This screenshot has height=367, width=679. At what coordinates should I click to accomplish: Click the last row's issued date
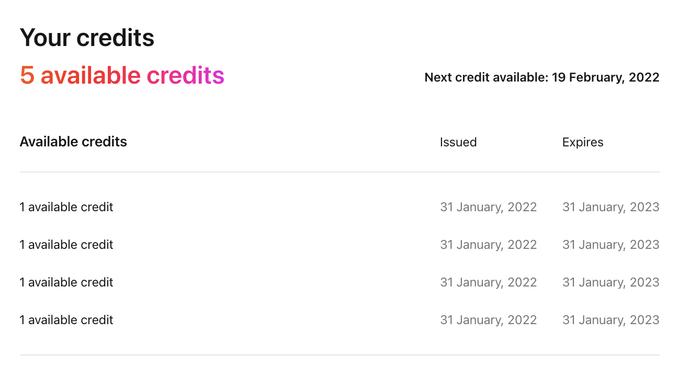(x=489, y=320)
